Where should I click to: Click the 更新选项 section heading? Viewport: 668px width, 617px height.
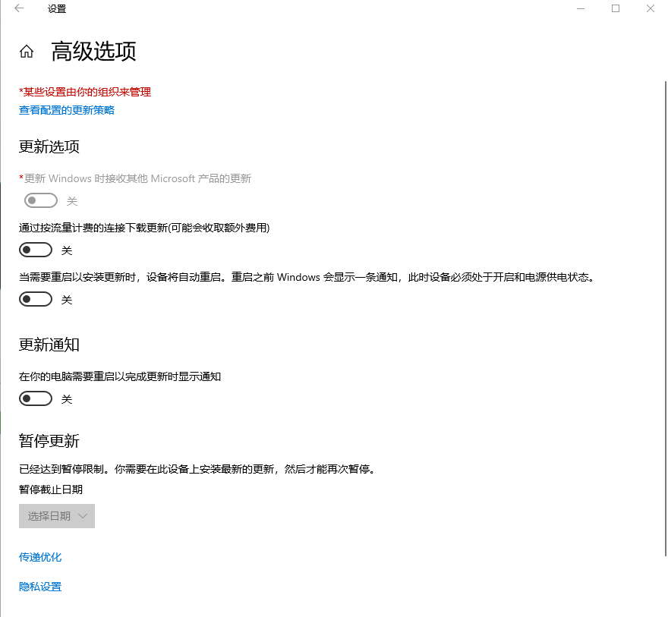pyautogui.click(x=49, y=147)
